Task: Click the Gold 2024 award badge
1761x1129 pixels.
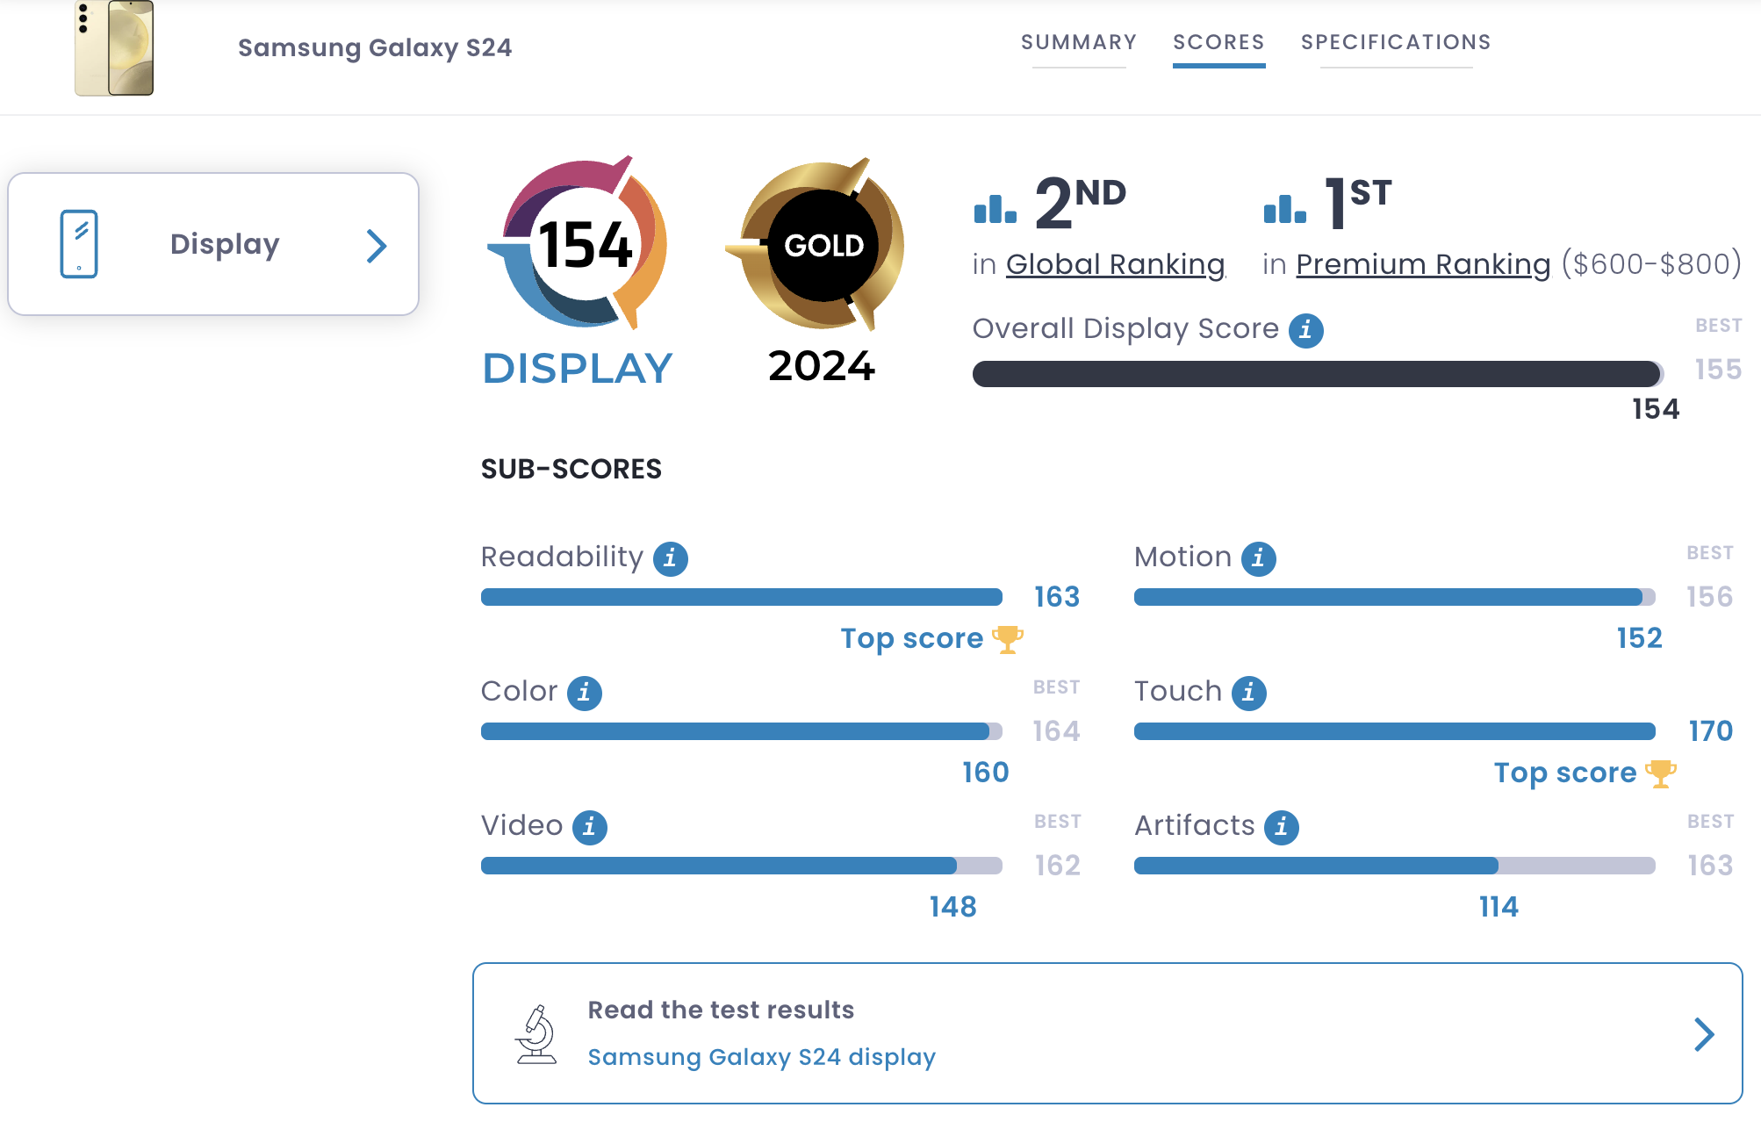Action: 822,246
